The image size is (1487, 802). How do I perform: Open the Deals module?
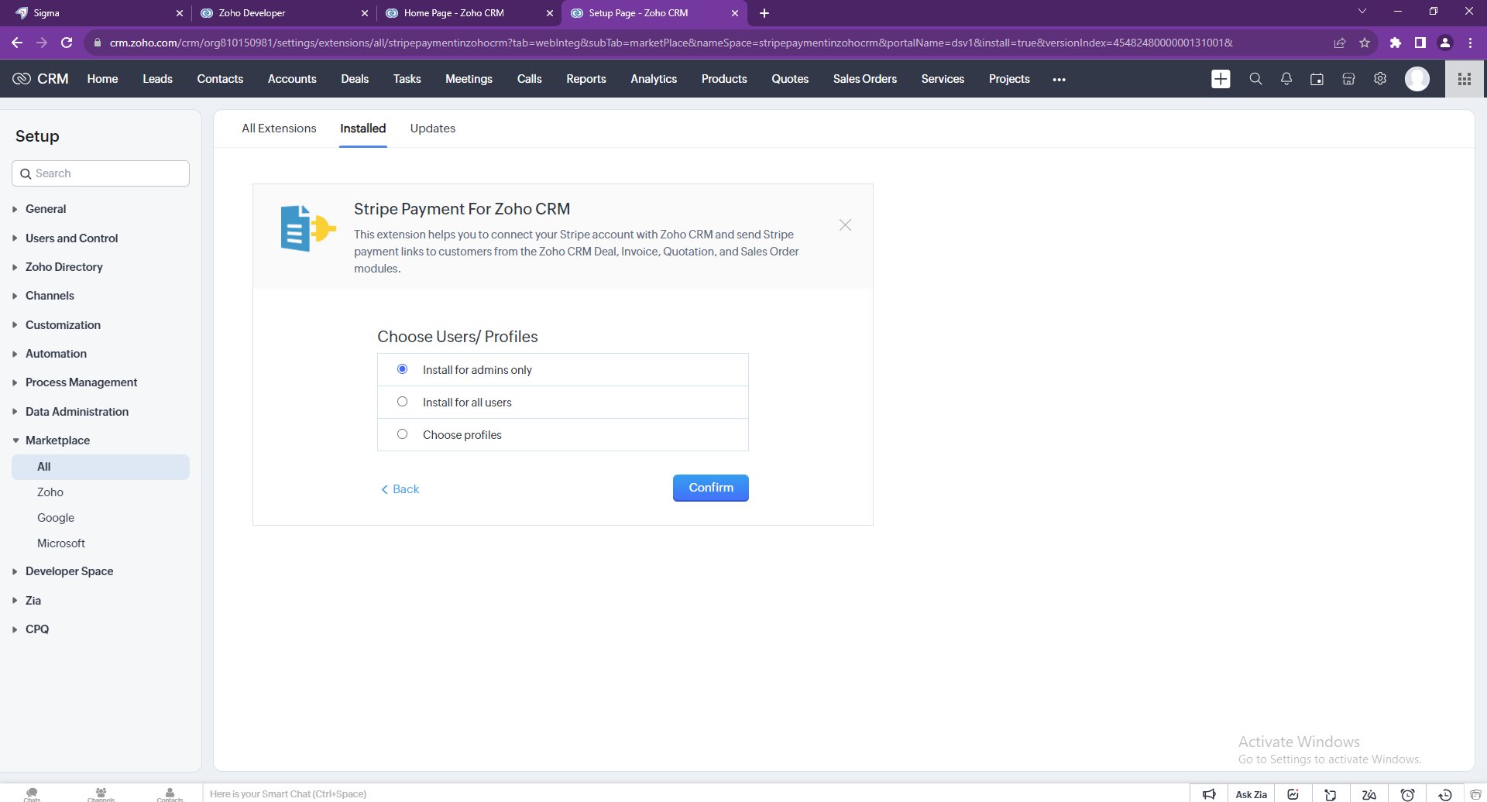tap(355, 79)
